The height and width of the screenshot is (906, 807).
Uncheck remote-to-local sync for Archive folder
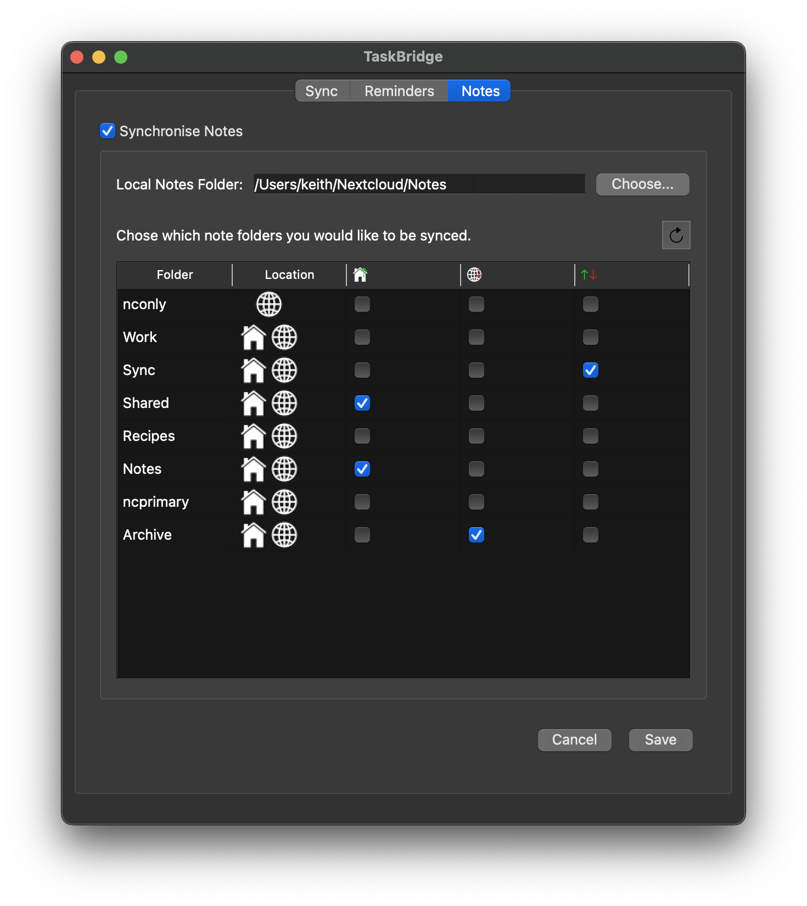click(x=477, y=535)
